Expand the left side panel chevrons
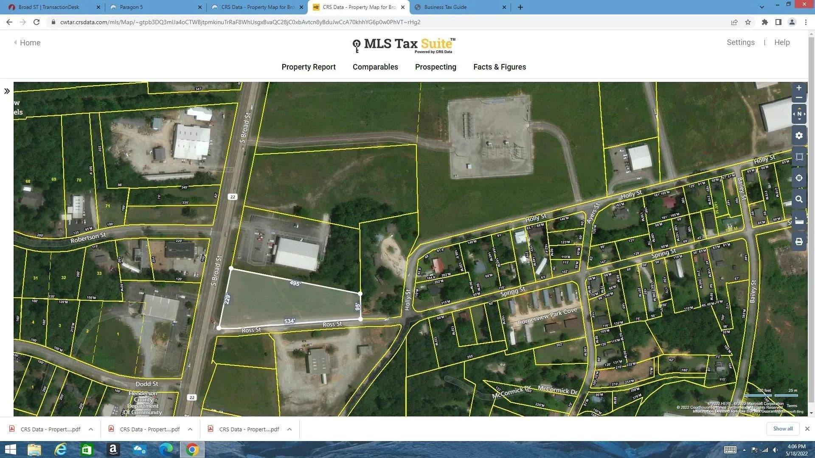The image size is (815, 458). pos(7,91)
